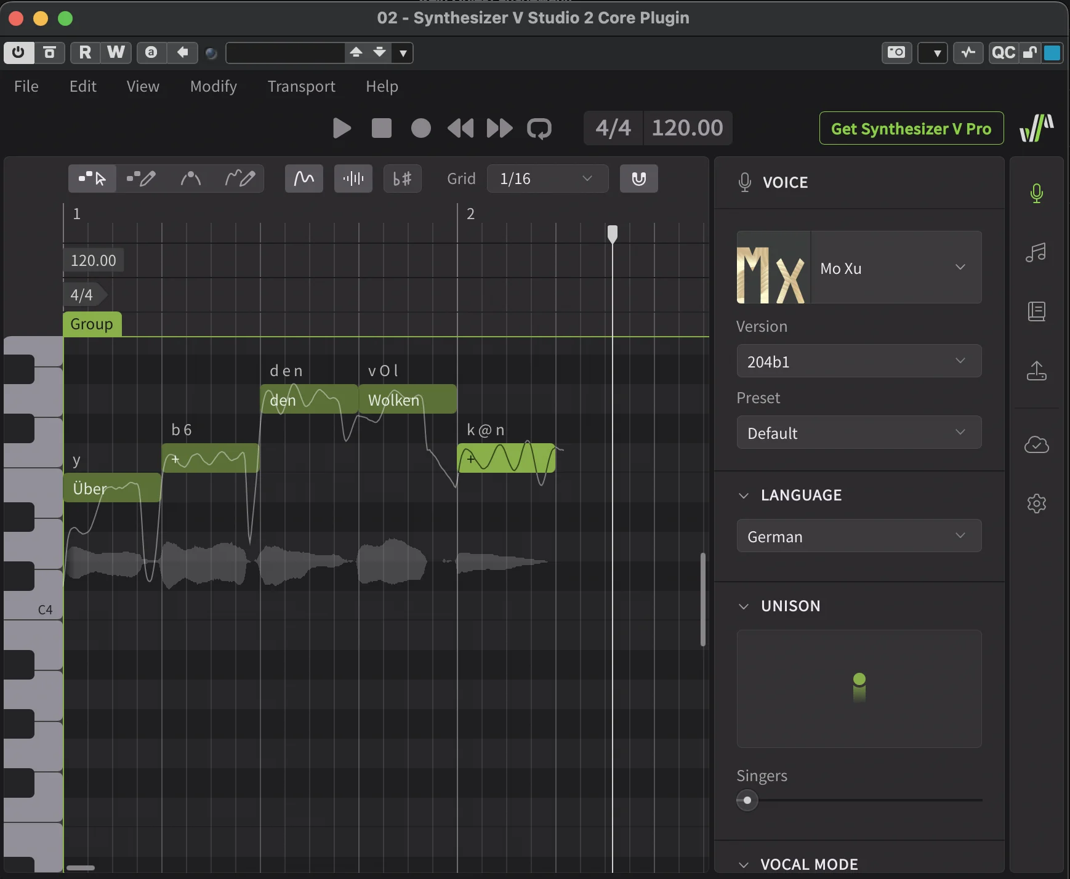Open the Transport menu
The image size is (1070, 879).
302,86
